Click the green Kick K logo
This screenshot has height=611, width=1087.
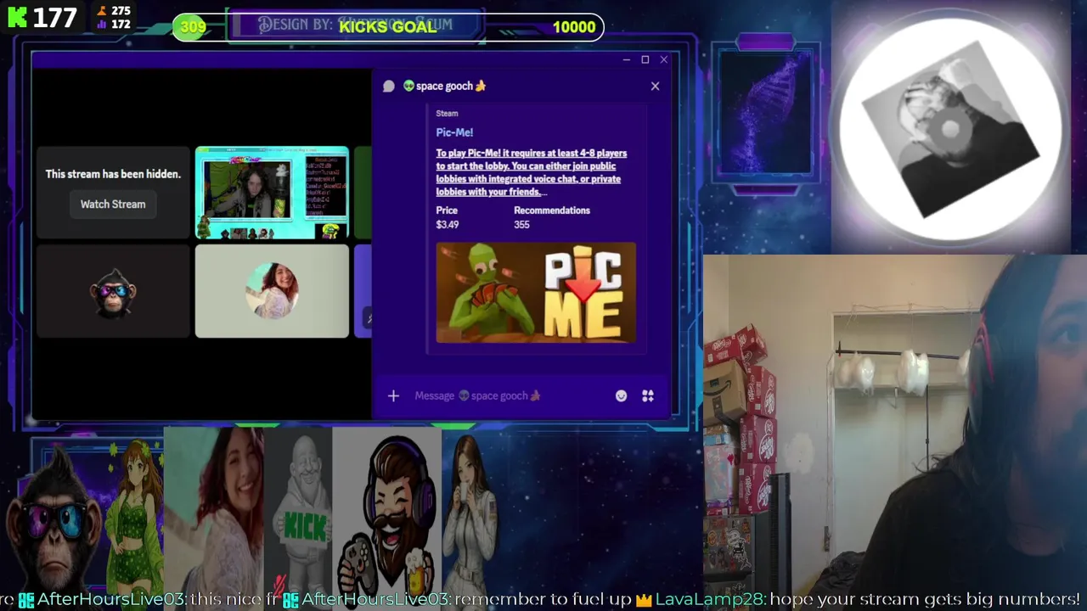pos(17,17)
